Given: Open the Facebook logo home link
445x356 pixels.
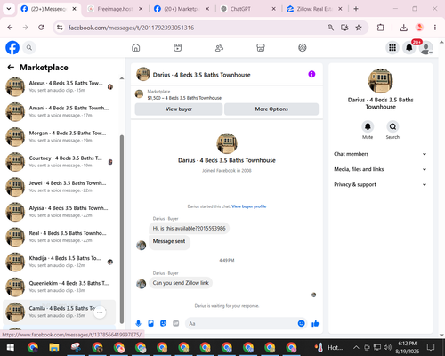Looking at the screenshot, I should 12,47.
